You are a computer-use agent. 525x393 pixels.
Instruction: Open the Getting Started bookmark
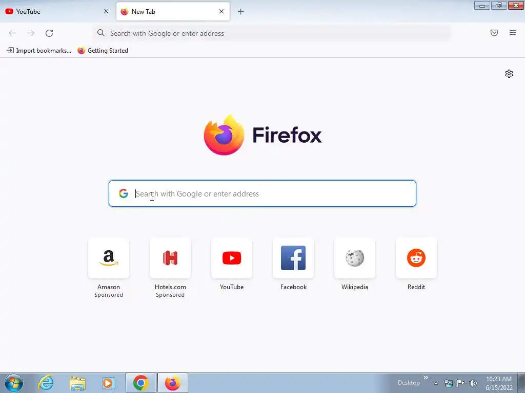click(103, 51)
